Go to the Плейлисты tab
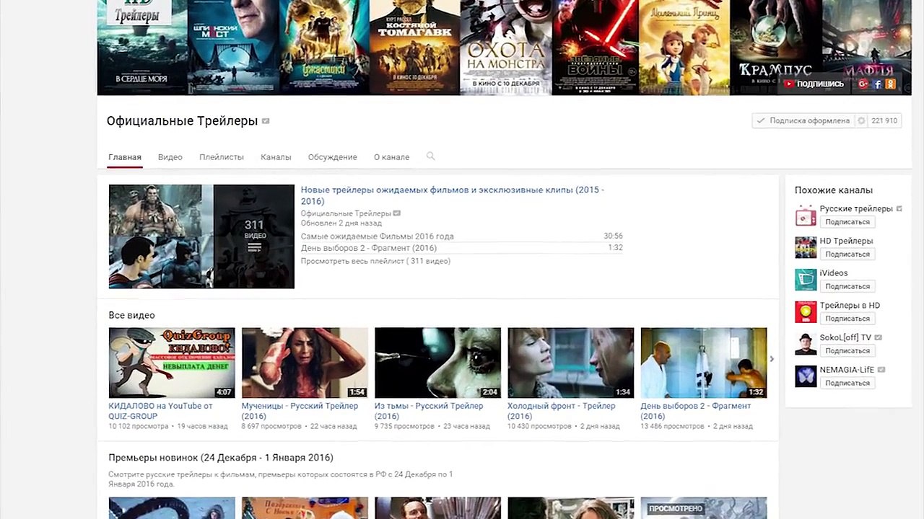924x519 pixels. click(222, 157)
